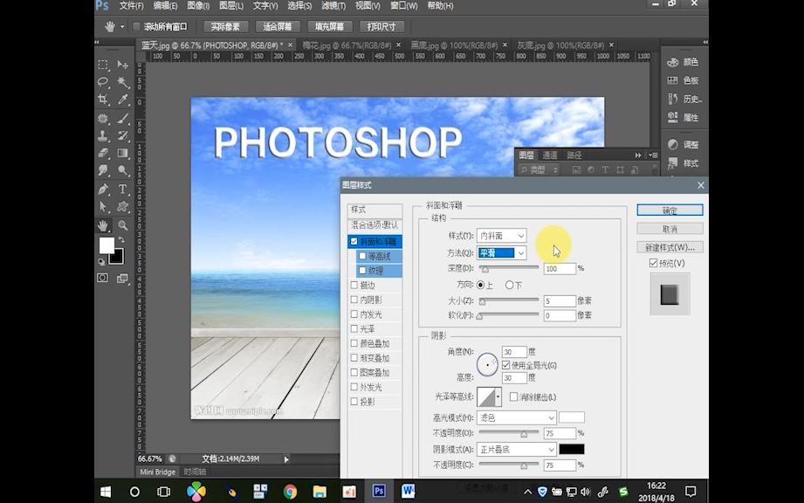Select the Lasso tool
804x503 pixels.
[x=101, y=80]
